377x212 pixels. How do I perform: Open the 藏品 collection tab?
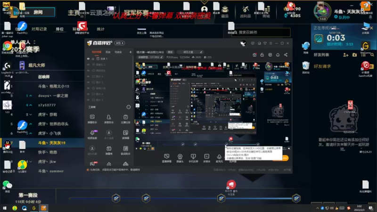[x=225, y=12]
